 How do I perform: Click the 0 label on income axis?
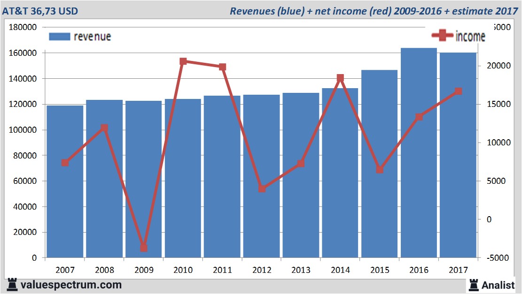(489, 219)
